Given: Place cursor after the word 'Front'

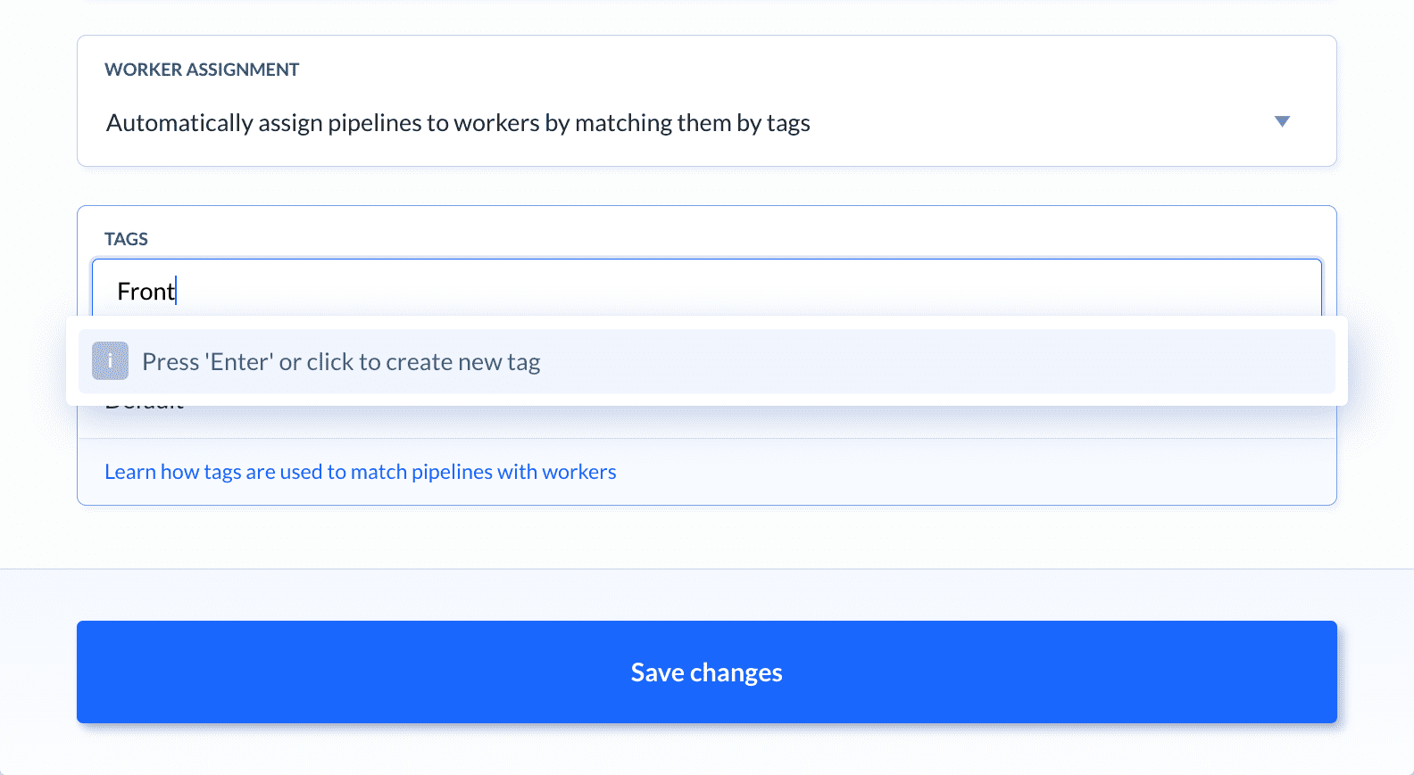Looking at the screenshot, I should click(x=176, y=291).
